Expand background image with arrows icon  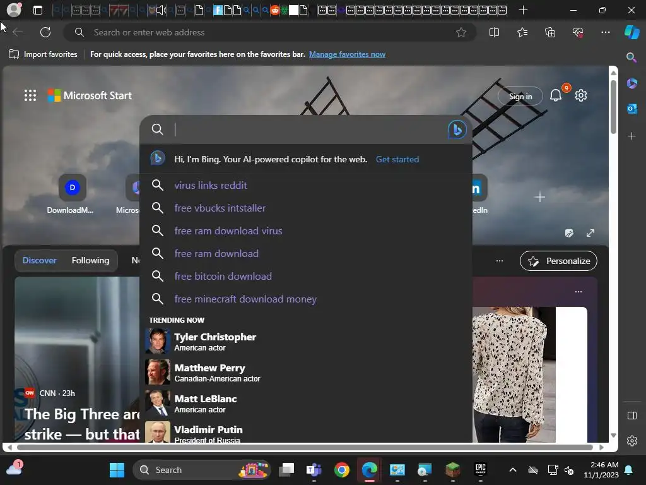click(590, 233)
